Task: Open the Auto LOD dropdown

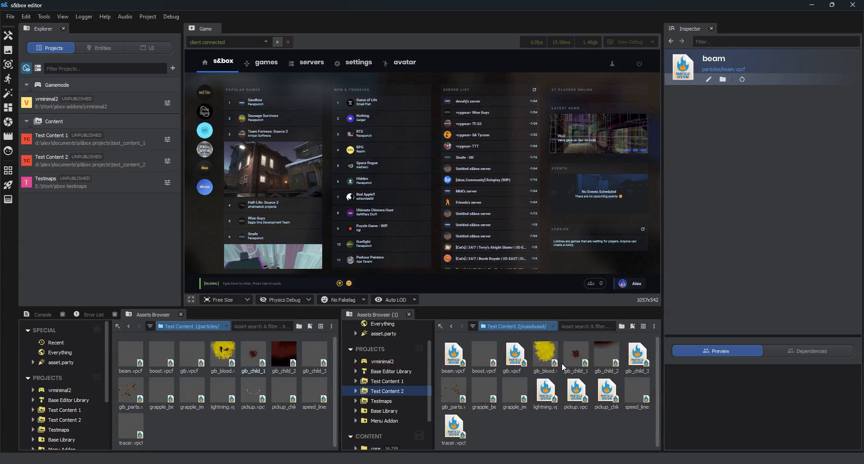Action: pos(396,300)
